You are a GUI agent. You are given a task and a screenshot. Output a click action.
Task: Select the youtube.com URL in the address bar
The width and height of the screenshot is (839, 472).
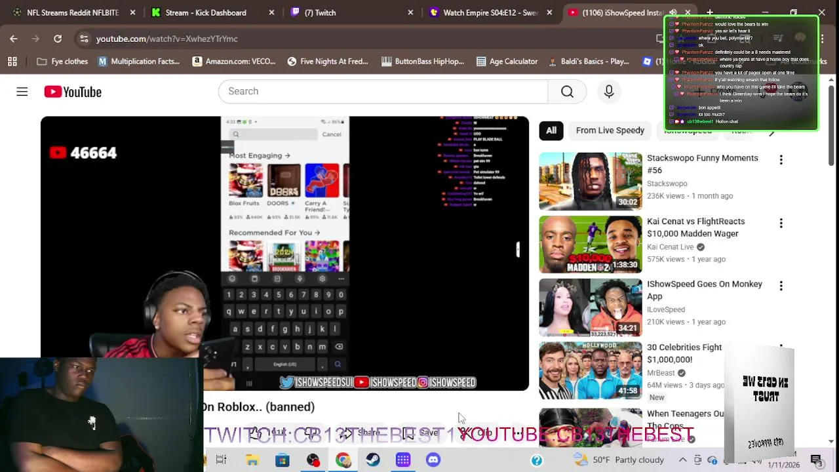[166, 39]
